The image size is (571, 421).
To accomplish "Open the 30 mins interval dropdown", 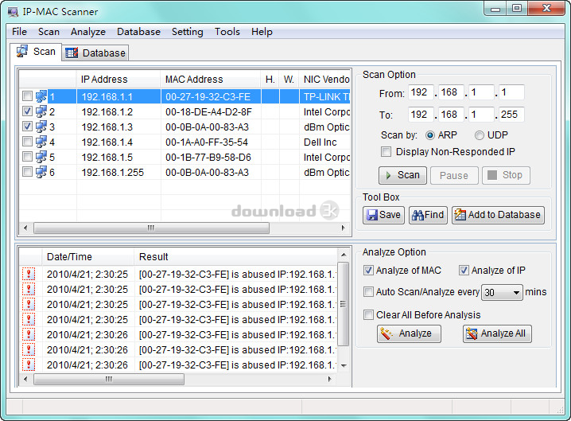I will [502, 292].
